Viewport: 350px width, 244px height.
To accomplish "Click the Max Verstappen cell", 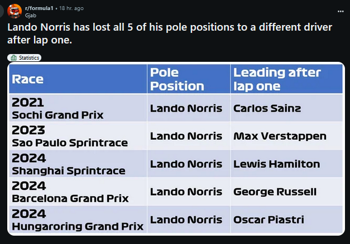I will [286, 136].
